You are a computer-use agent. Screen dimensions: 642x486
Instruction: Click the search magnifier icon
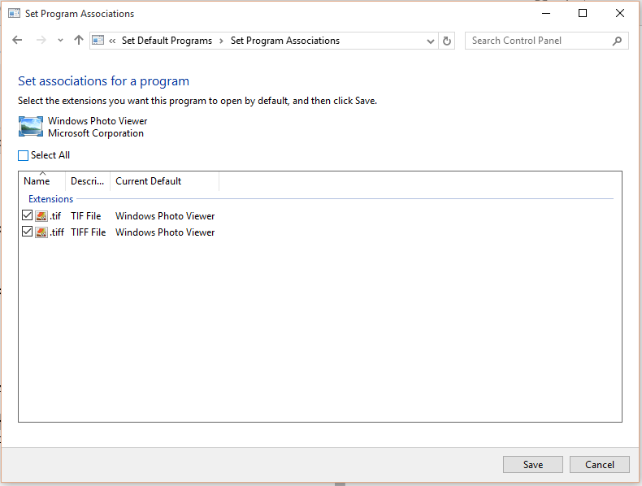click(x=617, y=41)
